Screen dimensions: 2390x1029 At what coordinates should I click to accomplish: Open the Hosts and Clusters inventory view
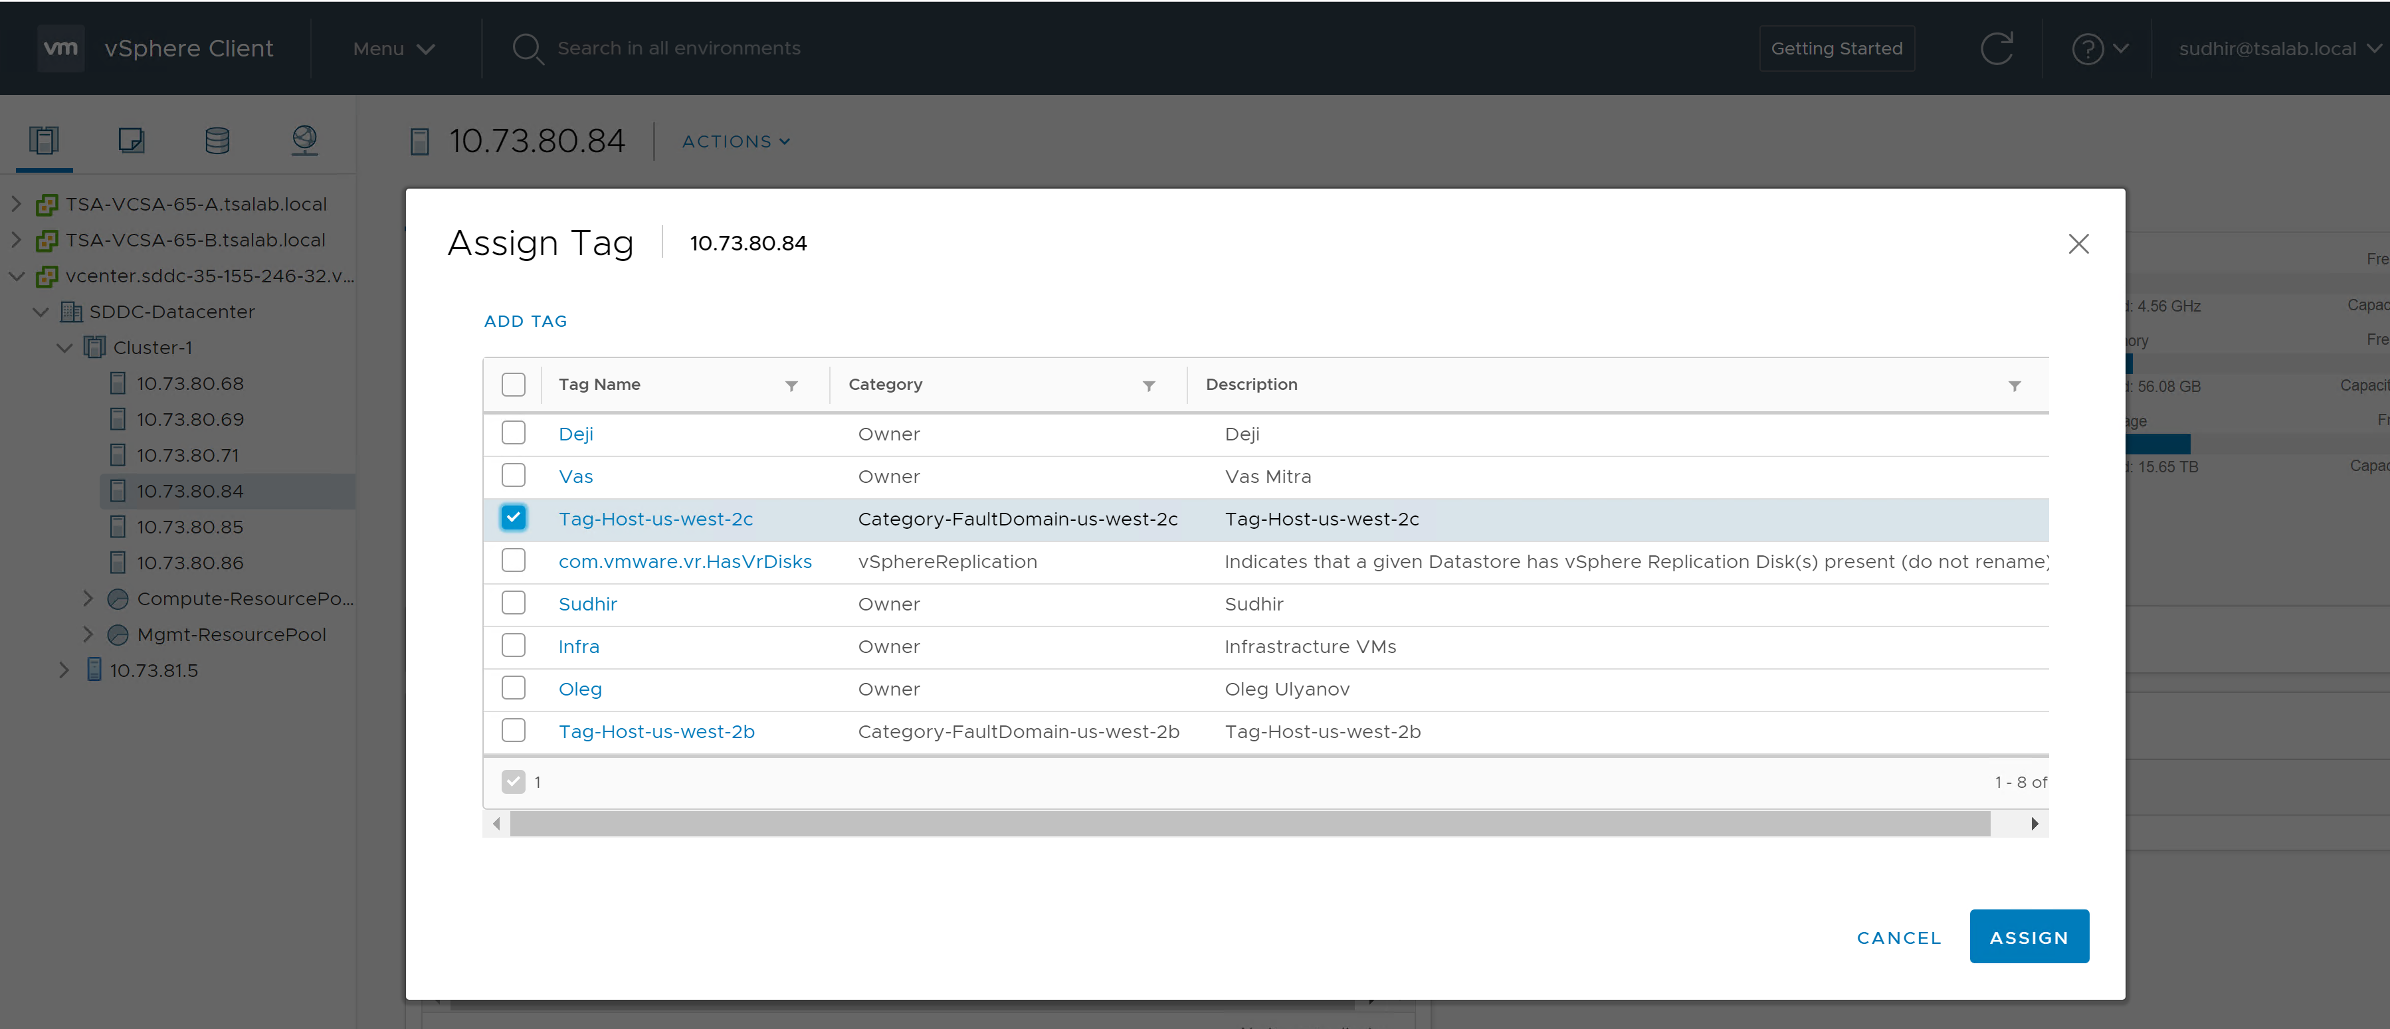[x=44, y=140]
